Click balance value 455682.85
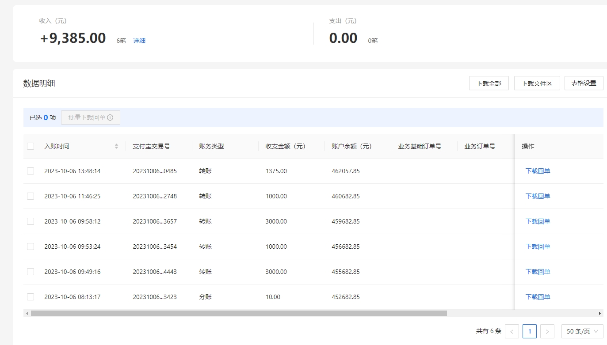 point(346,272)
